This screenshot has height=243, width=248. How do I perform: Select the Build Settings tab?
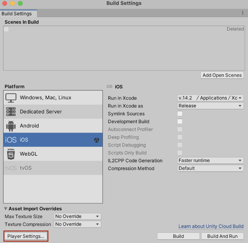[x=17, y=13]
